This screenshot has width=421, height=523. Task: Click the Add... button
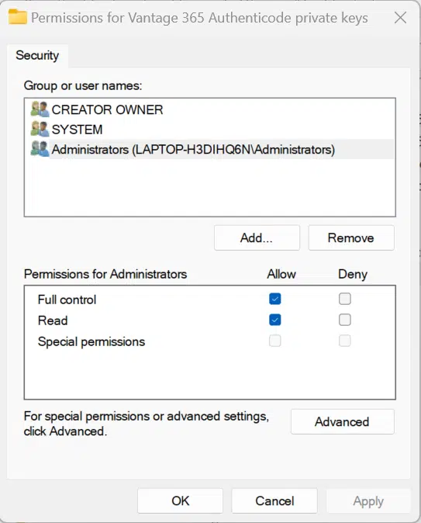tap(257, 237)
